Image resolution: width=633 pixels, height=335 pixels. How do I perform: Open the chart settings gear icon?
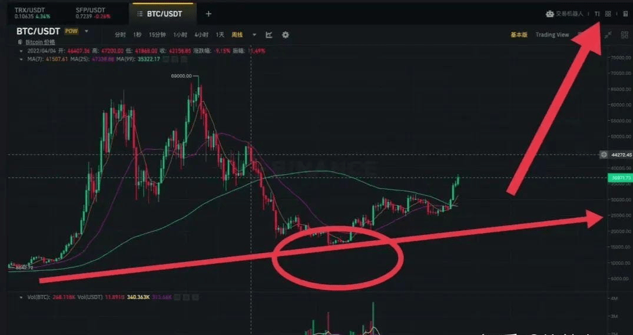286,35
